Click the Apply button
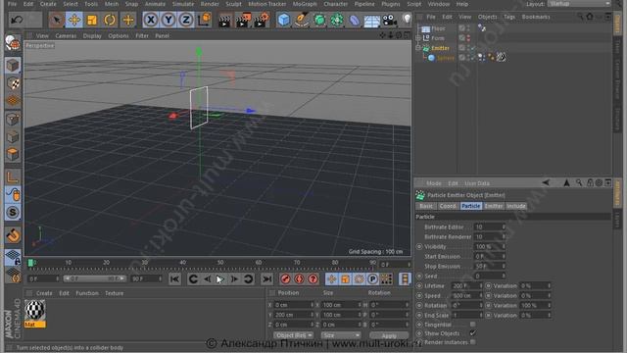This screenshot has width=627, height=353. click(x=389, y=335)
